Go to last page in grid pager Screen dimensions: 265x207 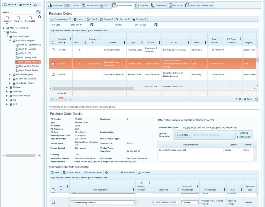pos(71,99)
